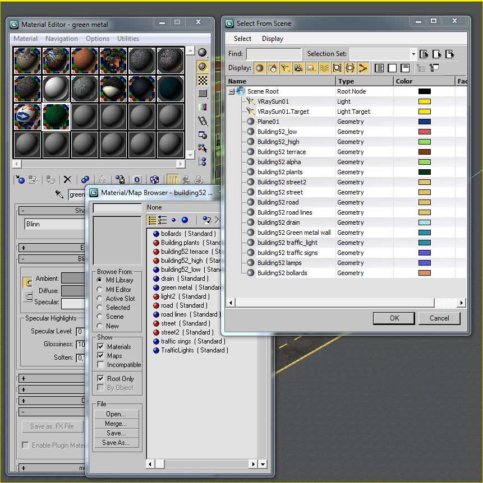Click the Select All icon in Select From Scene
This screenshot has height=483, width=483.
click(x=379, y=68)
